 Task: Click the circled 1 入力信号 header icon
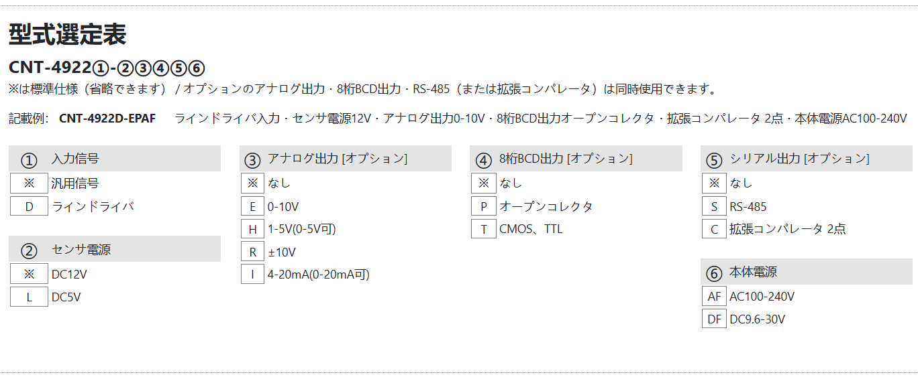(29, 161)
